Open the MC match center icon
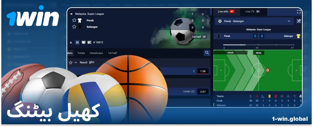 tap(89, 42)
